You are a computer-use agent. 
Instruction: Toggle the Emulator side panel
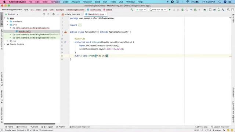pos(233,92)
